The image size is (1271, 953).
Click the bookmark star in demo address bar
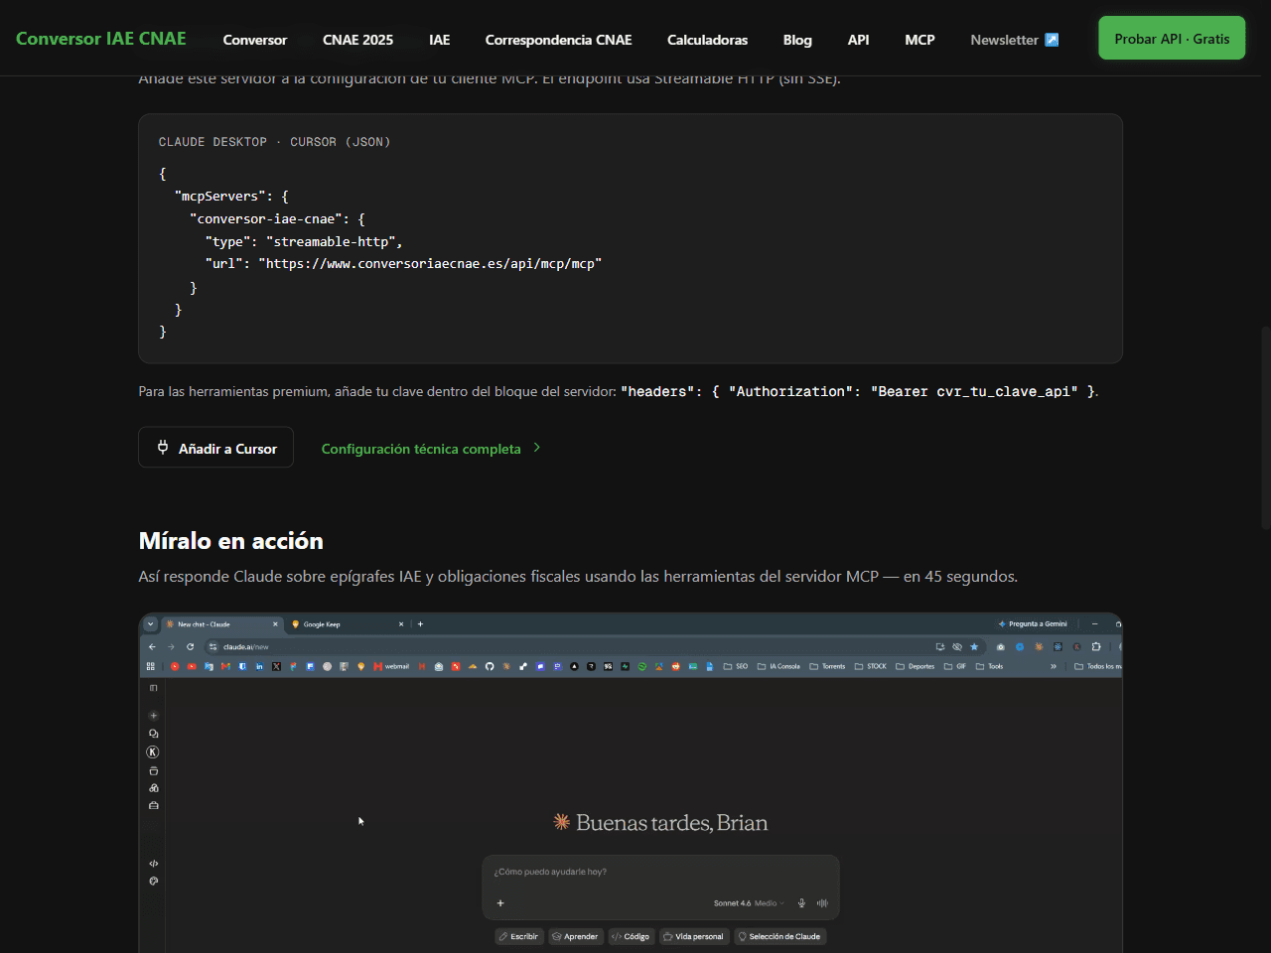pos(974,646)
